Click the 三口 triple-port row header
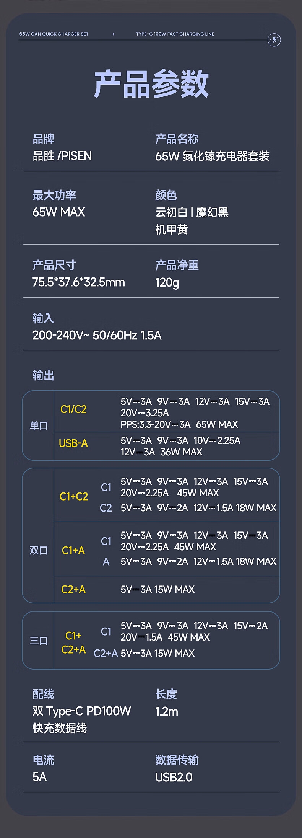Viewport: 302px width, 838px height. 39,641
